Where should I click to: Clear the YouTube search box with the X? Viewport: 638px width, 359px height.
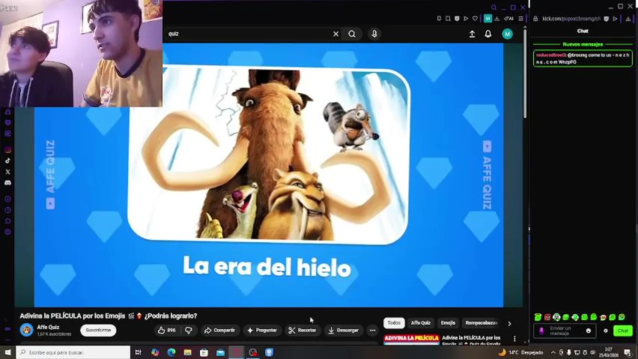[x=335, y=34]
